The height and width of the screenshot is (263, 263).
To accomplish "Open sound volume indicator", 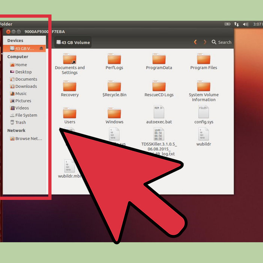I will 246,24.
